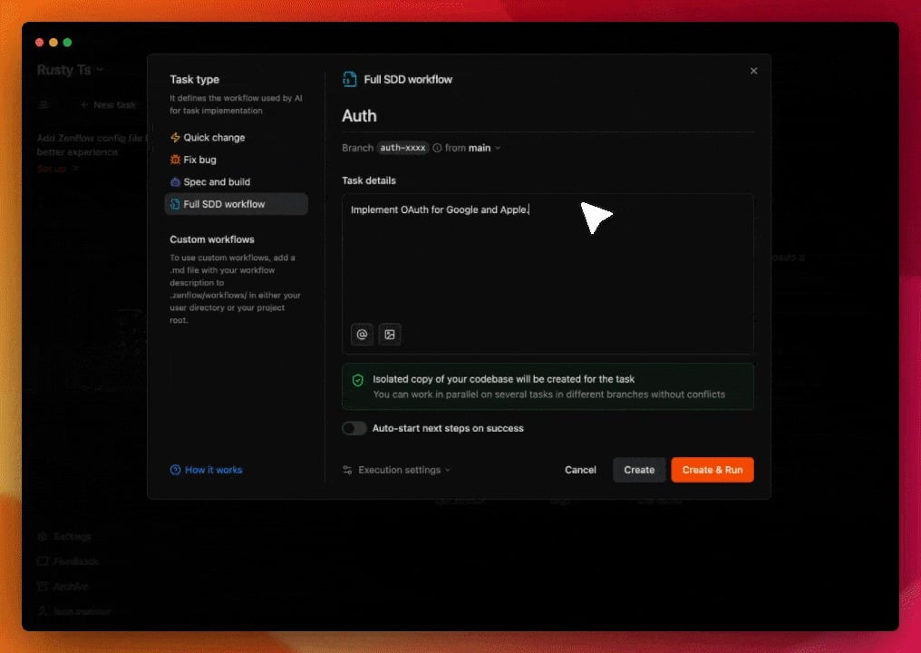
Task: Click the green shield isolation icon
Action: click(357, 381)
